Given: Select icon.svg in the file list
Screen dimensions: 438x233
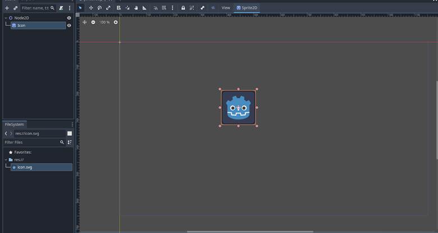Looking at the screenshot, I should click(42, 167).
